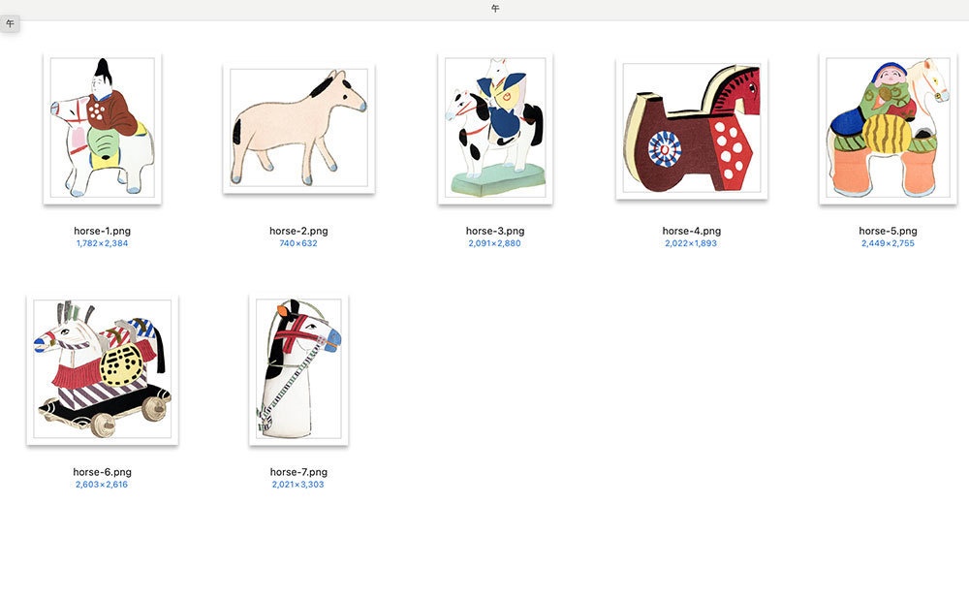Click the horse-3.png image of spotted horse
969x599 pixels.
tap(495, 129)
